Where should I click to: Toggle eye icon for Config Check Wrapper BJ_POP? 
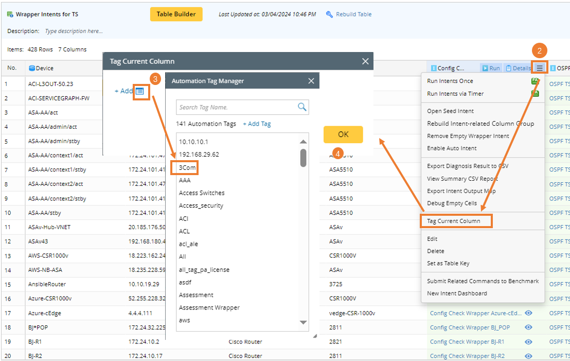point(528,328)
